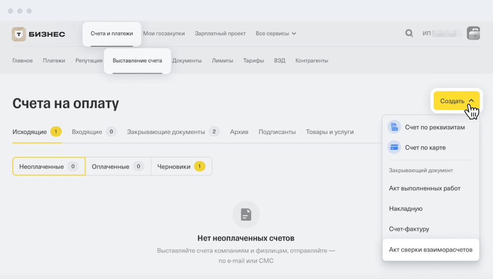Choose Акт сверки взаиморасчетов from the menu
This screenshot has height=279, width=493.
tap(430, 249)
